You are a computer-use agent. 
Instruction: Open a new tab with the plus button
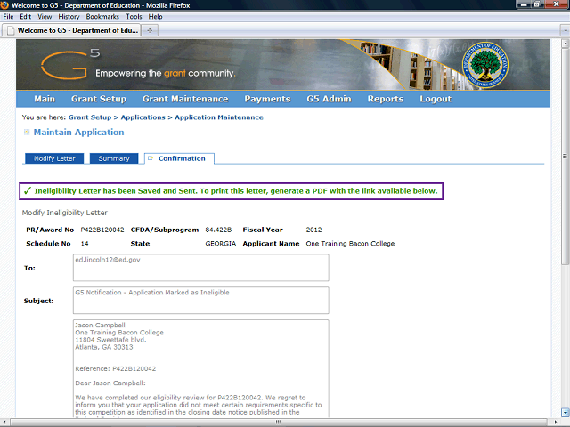[x=150, y=30]
